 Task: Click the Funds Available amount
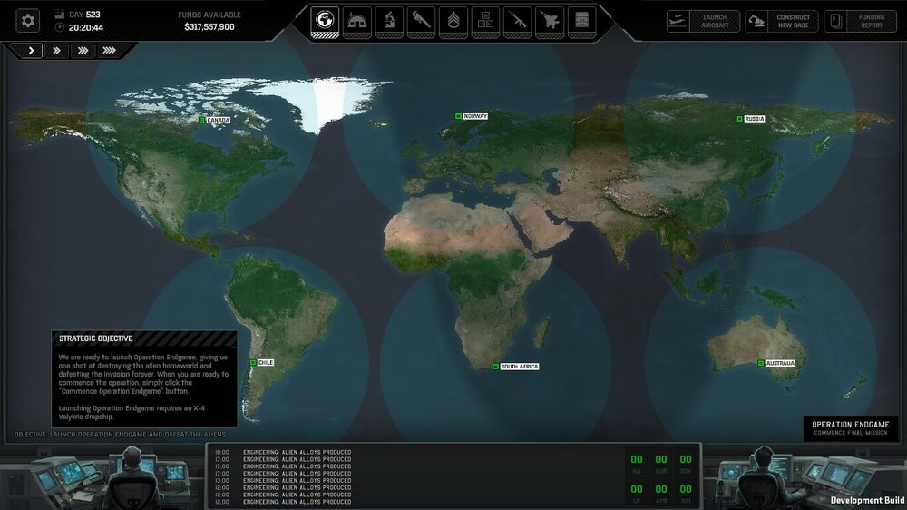(210, 26)
